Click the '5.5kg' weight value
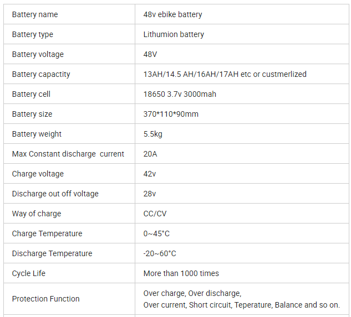This screenshot has width=351, height=317. coord(152,134)
